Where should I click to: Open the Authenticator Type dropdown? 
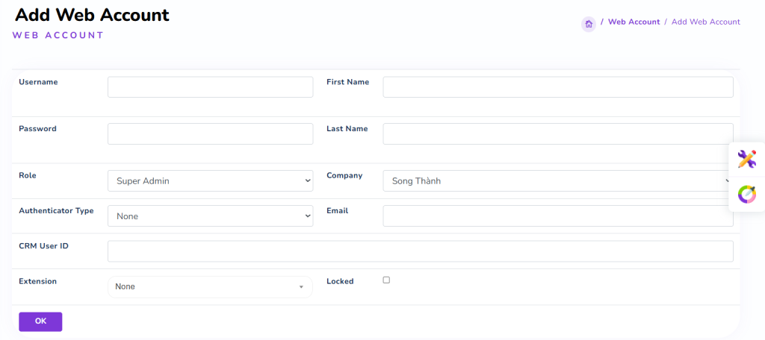pos(210,215)
